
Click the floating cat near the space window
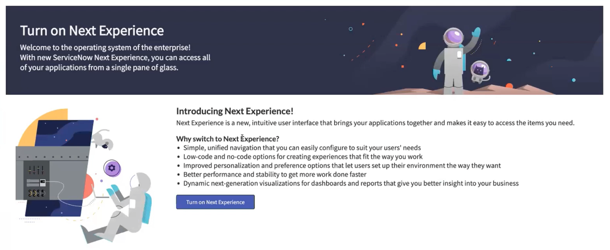(103, 139)
